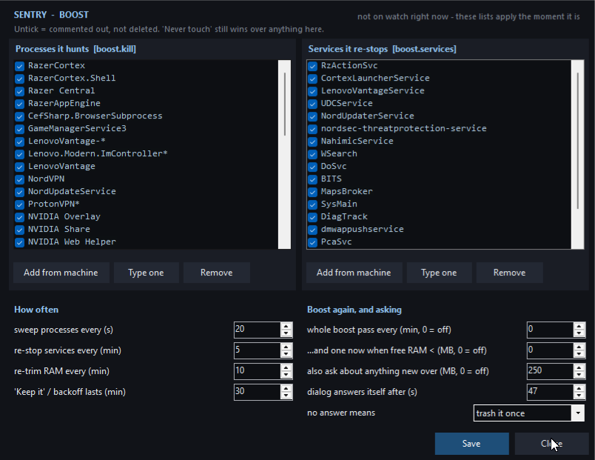Toggle the NahimicService checkbox
This screenshot has width=595, height=460.
tap(312, 141)
